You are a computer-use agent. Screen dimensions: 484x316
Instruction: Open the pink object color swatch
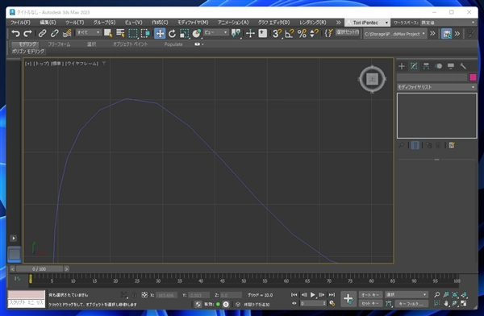(473, 77)
